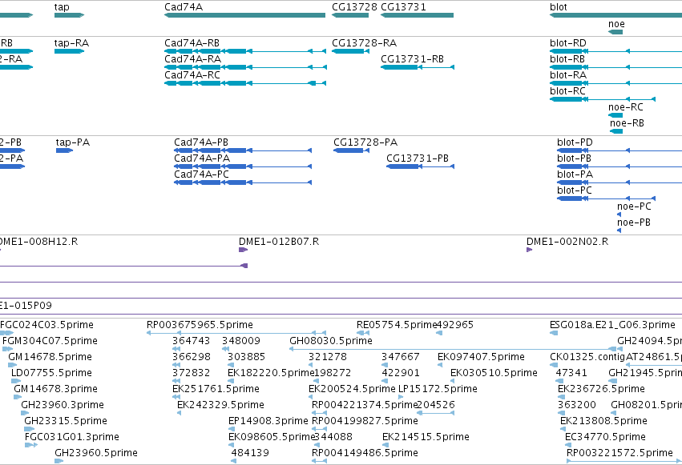The height and width of the screenshot is (465, 682).
Task: Select EST GH23315.5prime
Action: 29,429
